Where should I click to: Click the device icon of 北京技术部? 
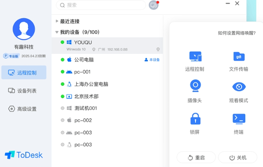(x=69, y=96)
